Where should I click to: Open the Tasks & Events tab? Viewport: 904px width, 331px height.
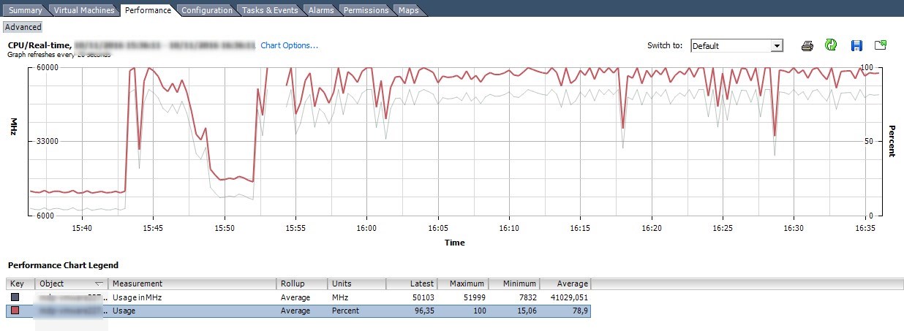[x=270, y=10]
